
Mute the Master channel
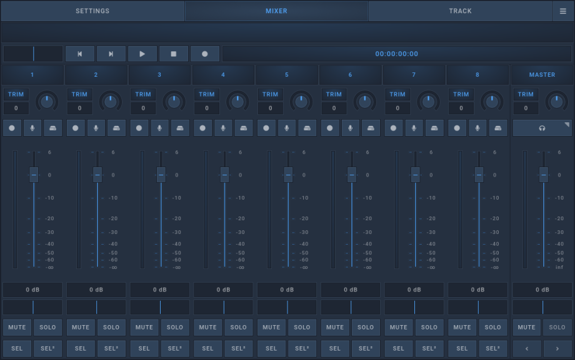[x=526, y=327]
